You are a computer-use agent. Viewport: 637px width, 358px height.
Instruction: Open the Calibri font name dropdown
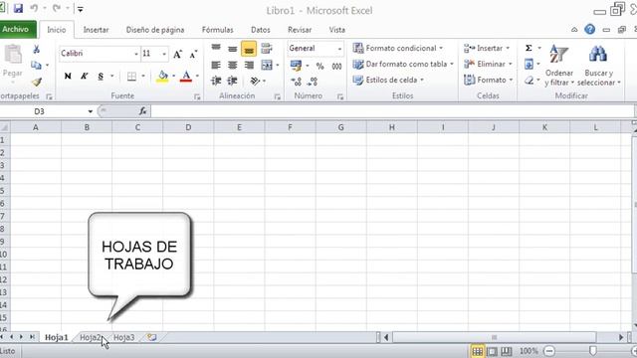tap(136, 54)
